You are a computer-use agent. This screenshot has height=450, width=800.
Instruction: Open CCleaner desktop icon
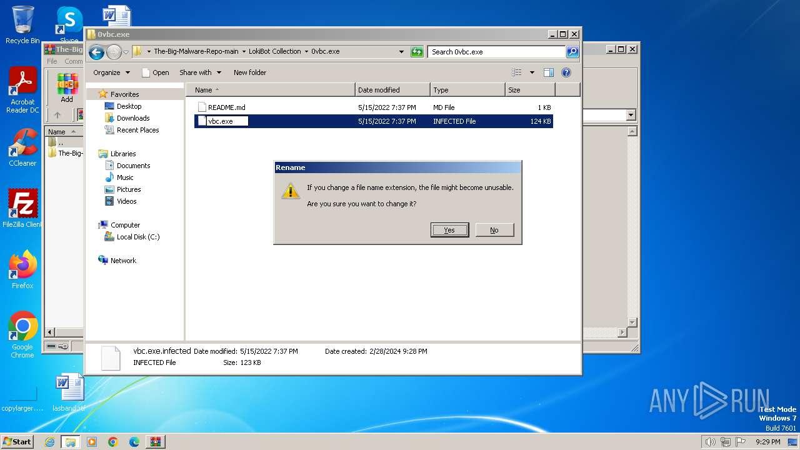pyautogui.click(x=22, y=147)
